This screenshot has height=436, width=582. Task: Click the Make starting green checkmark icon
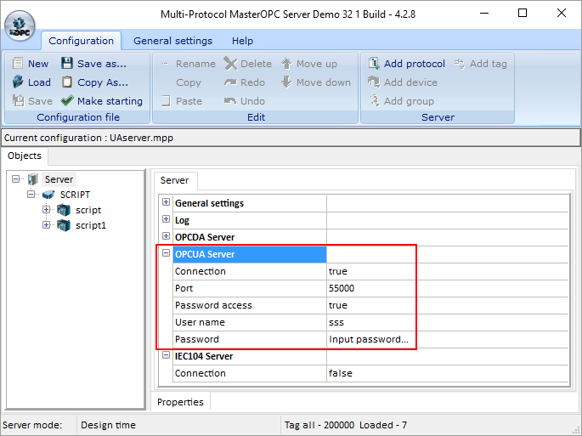(x=67, y=100)
